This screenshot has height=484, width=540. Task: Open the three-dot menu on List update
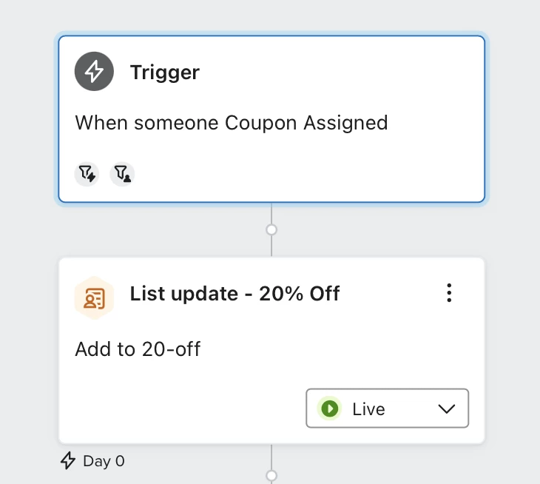[x=449, y=293]
